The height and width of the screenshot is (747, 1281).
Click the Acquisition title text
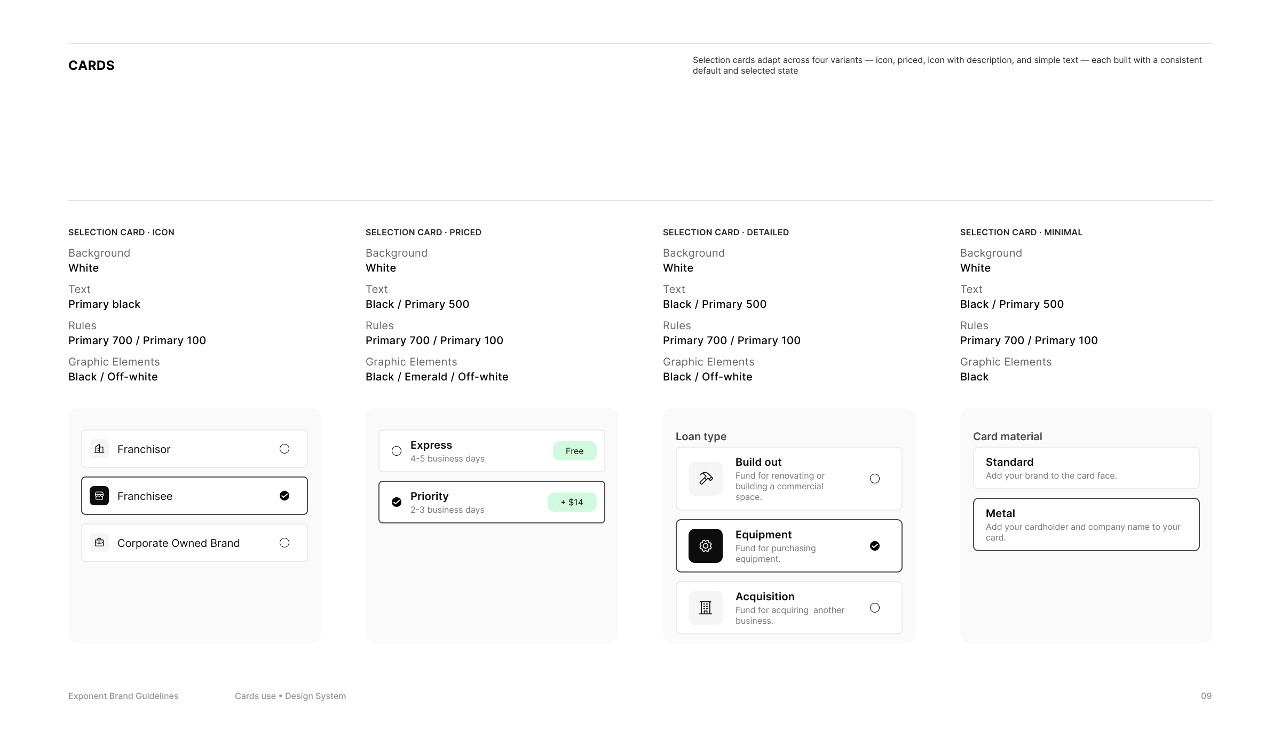tap(765, 597)
